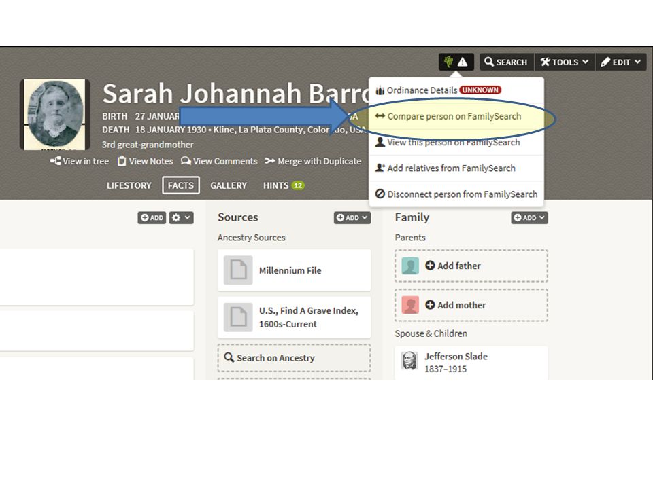Open the gear settings dropdown for facts
The width and height of the screenshot is (653, 489).
(x=181, y=217)
